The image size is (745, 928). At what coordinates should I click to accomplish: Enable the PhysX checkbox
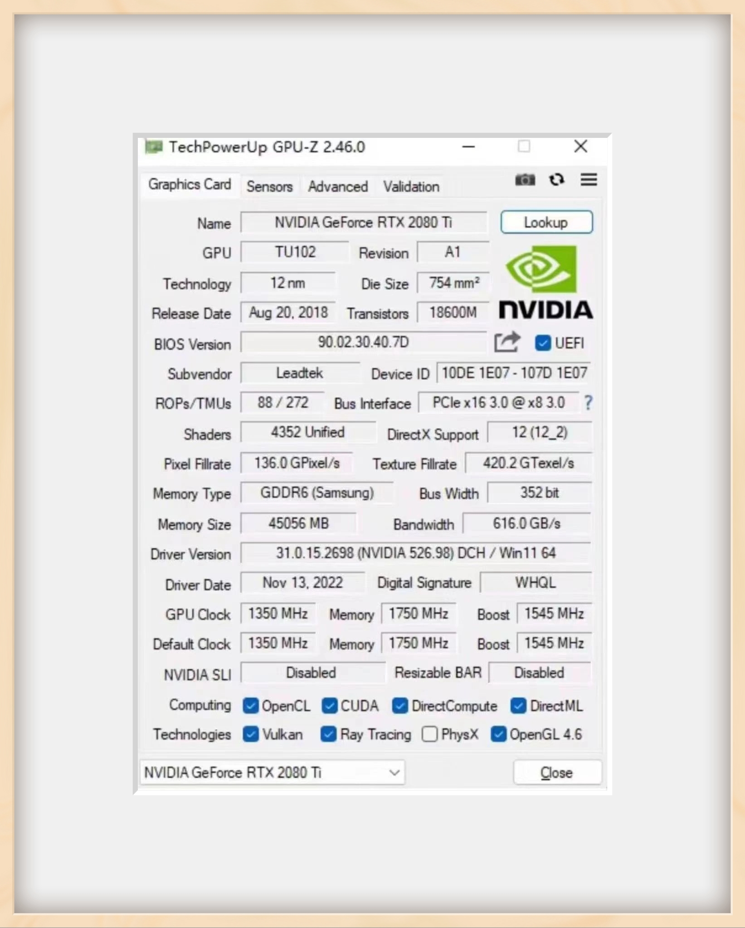coord(429,734)
